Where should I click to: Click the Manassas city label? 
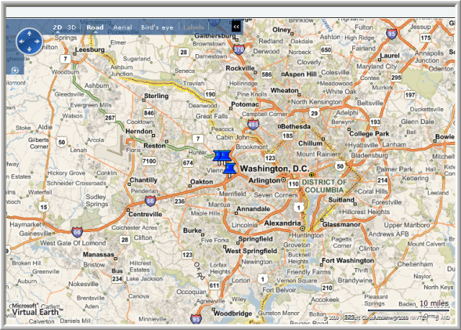[98, 254]
